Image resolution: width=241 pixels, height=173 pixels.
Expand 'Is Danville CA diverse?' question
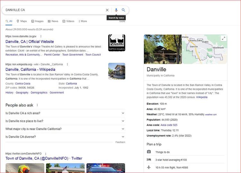point(65,137)
